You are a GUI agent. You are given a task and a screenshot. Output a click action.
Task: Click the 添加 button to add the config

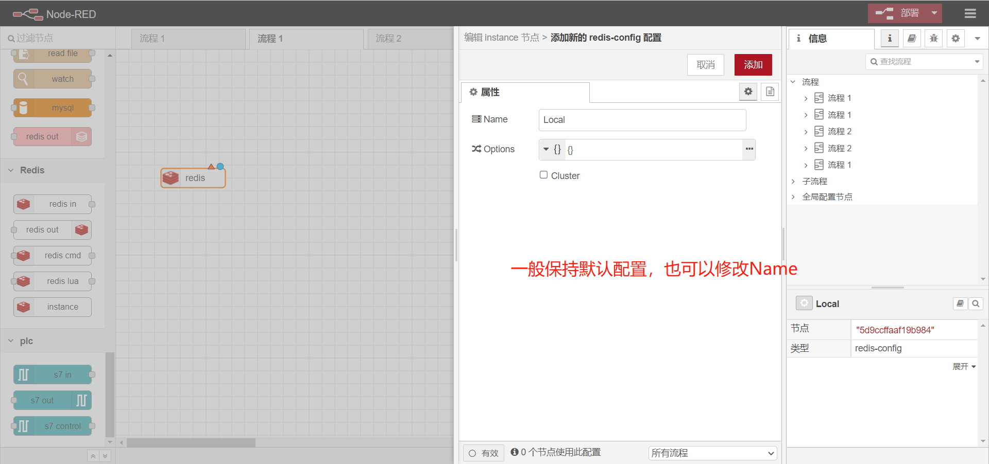pyautogui.click(x=753, y=64)
